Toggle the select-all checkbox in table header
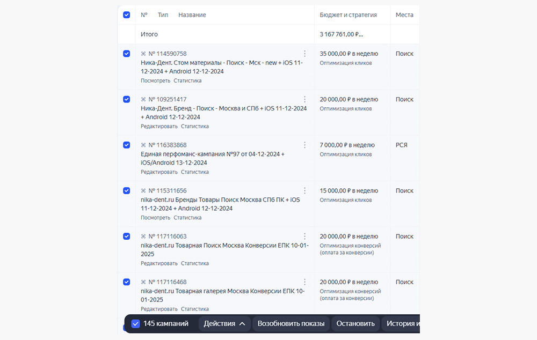The width and height of the screenshot is (537, 340). coord(126,14)
